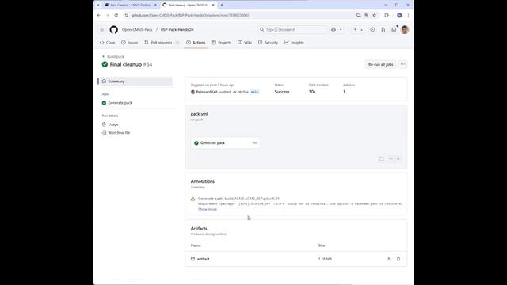Screen dimensions: 507x285
Task: Select Summary in the sidebar
Action: tap(135, 82)
